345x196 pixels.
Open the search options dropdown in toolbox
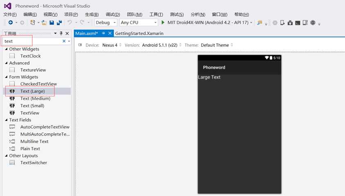[x=69, y=41]
